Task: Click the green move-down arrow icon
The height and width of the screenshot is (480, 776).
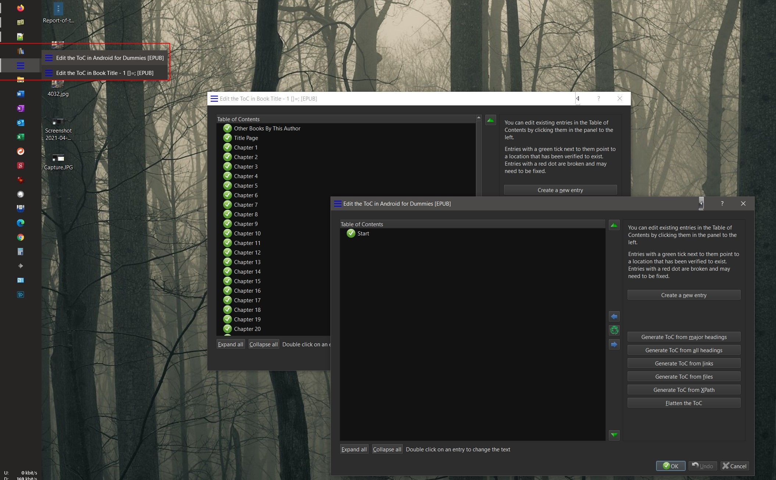Action: pos(614,435)
